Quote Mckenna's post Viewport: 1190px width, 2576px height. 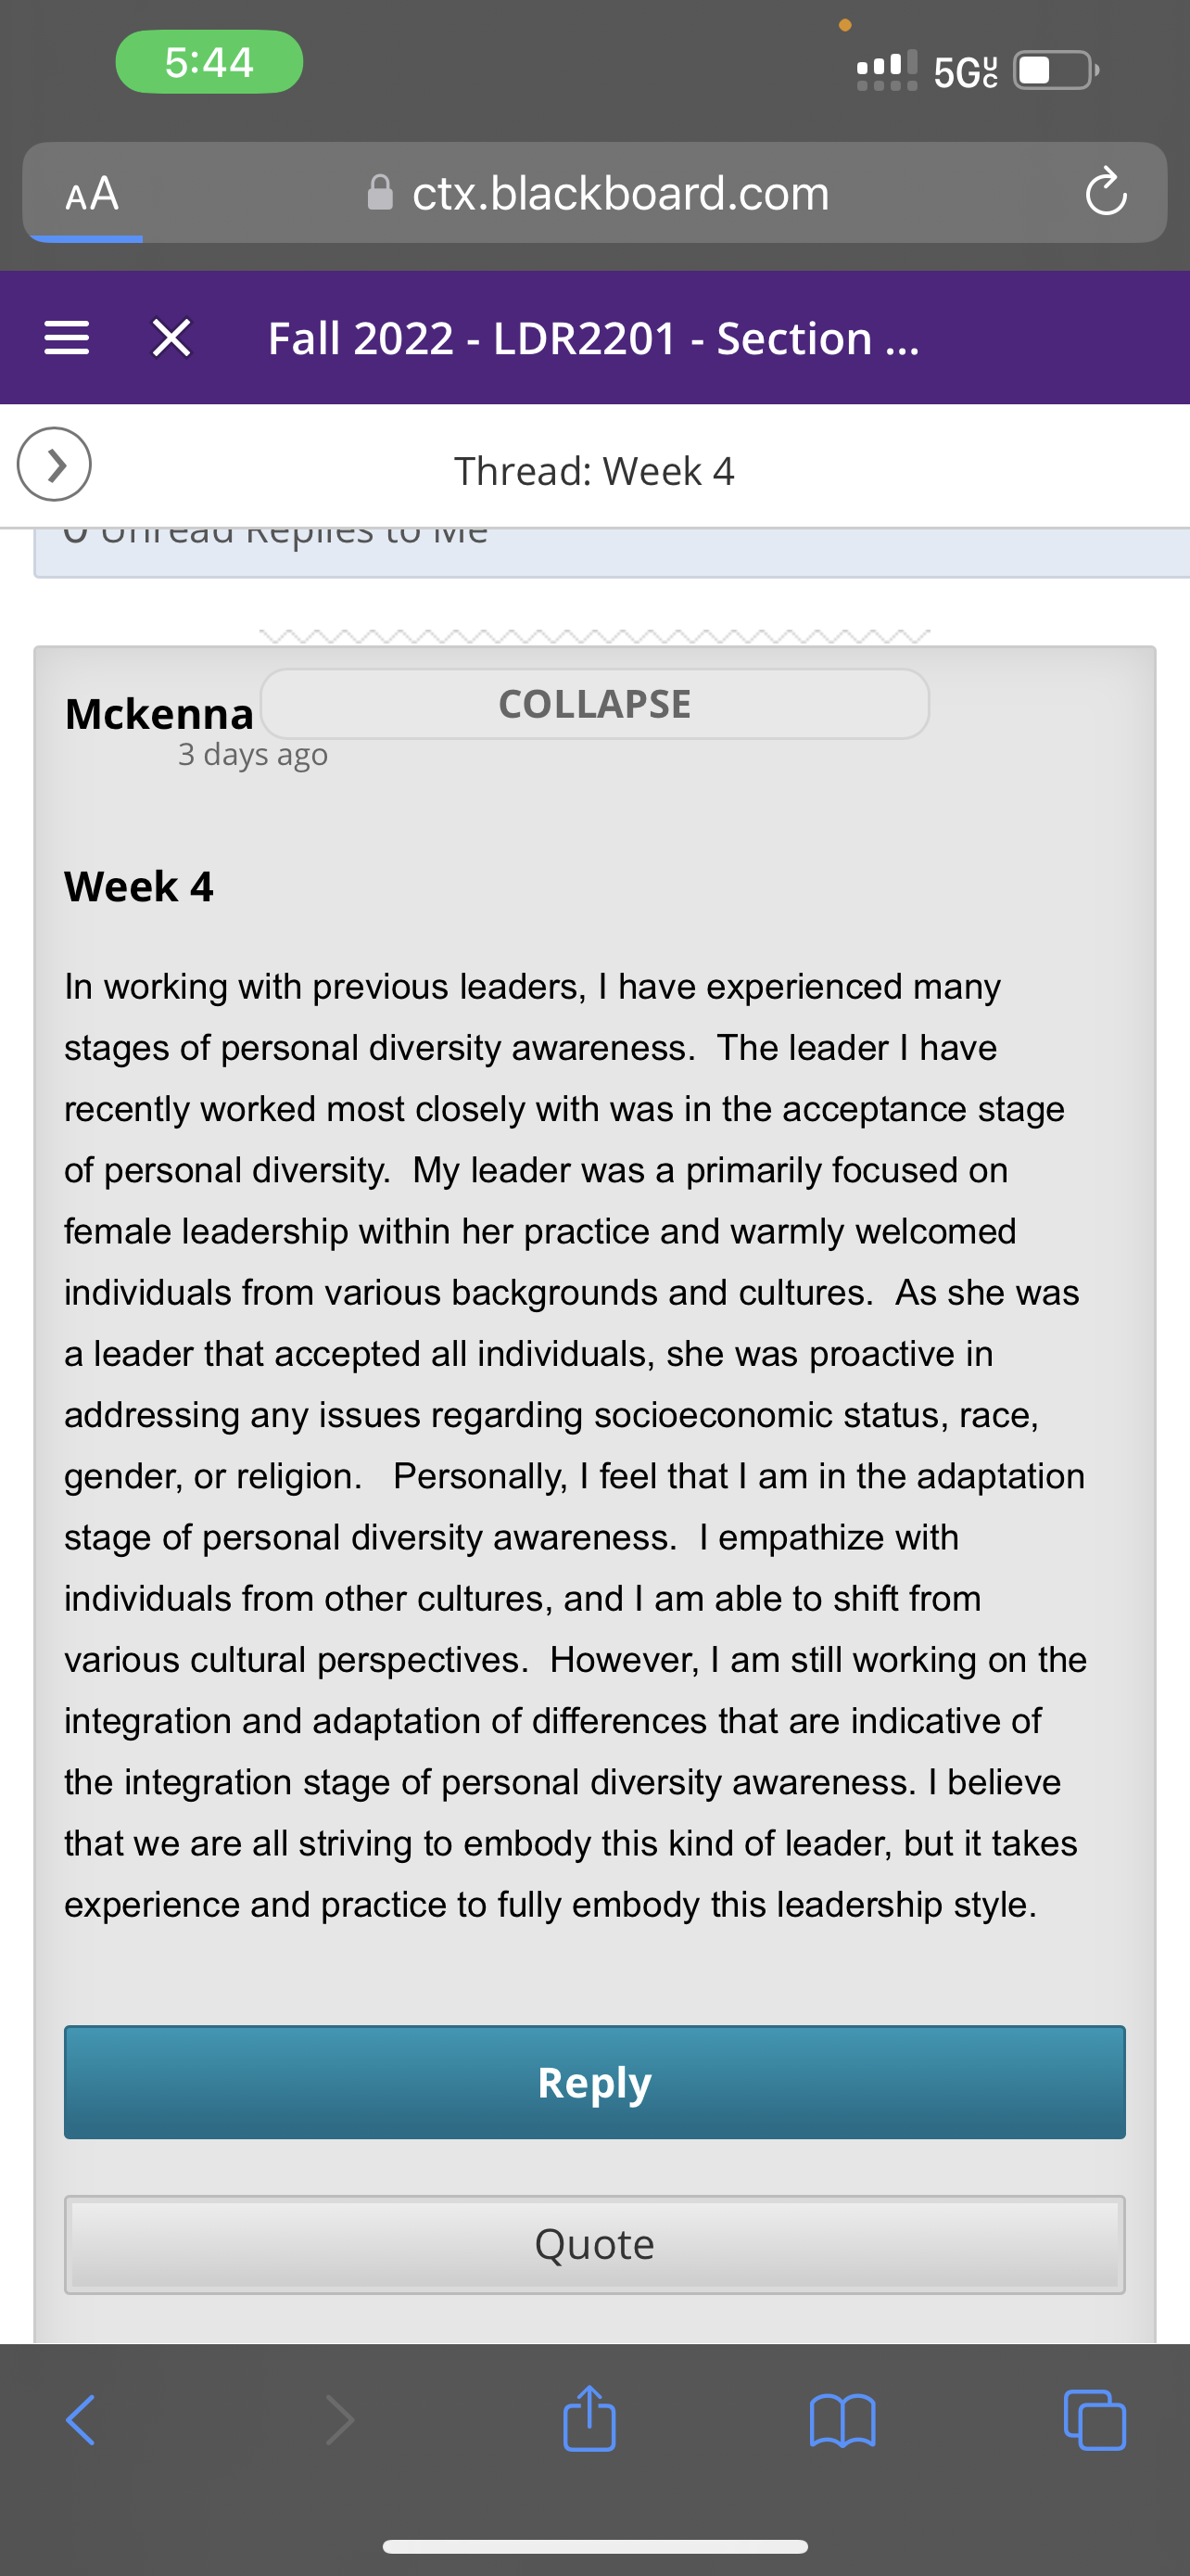594,2244
